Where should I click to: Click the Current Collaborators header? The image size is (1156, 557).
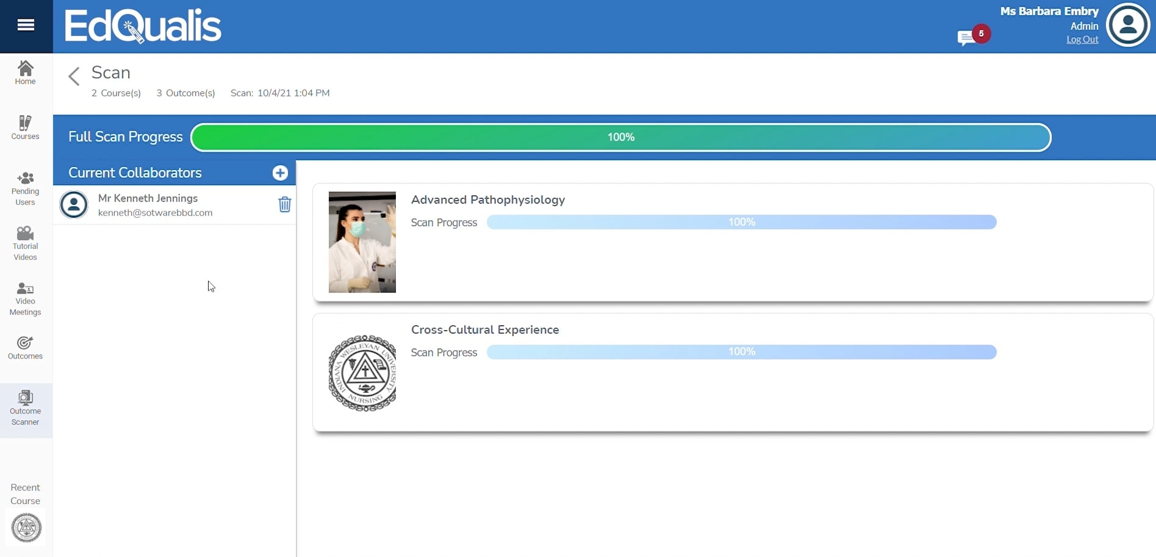[135, 173]
